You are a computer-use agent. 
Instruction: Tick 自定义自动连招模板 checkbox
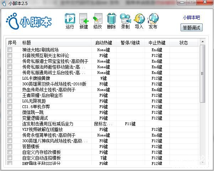point(10,158)
